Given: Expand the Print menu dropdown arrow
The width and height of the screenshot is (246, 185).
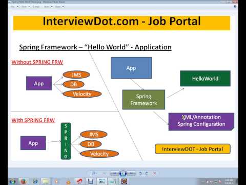Looking at the screenshot, I should point(29,7).
